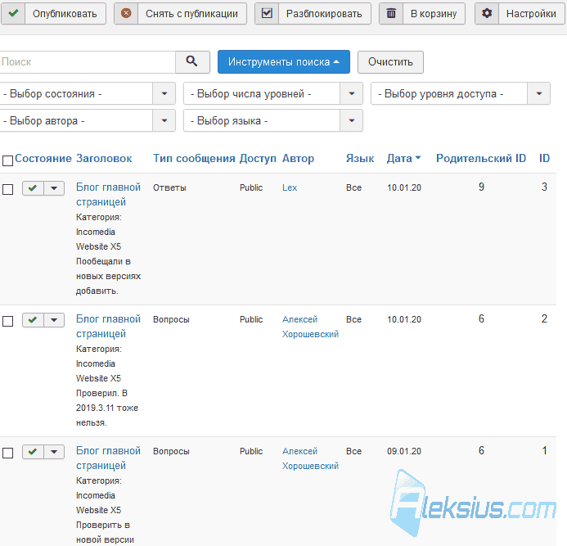Viewport: 567px width, 546px height.
Task: Toggle published state of row ID 1
Action: point(33,452)
